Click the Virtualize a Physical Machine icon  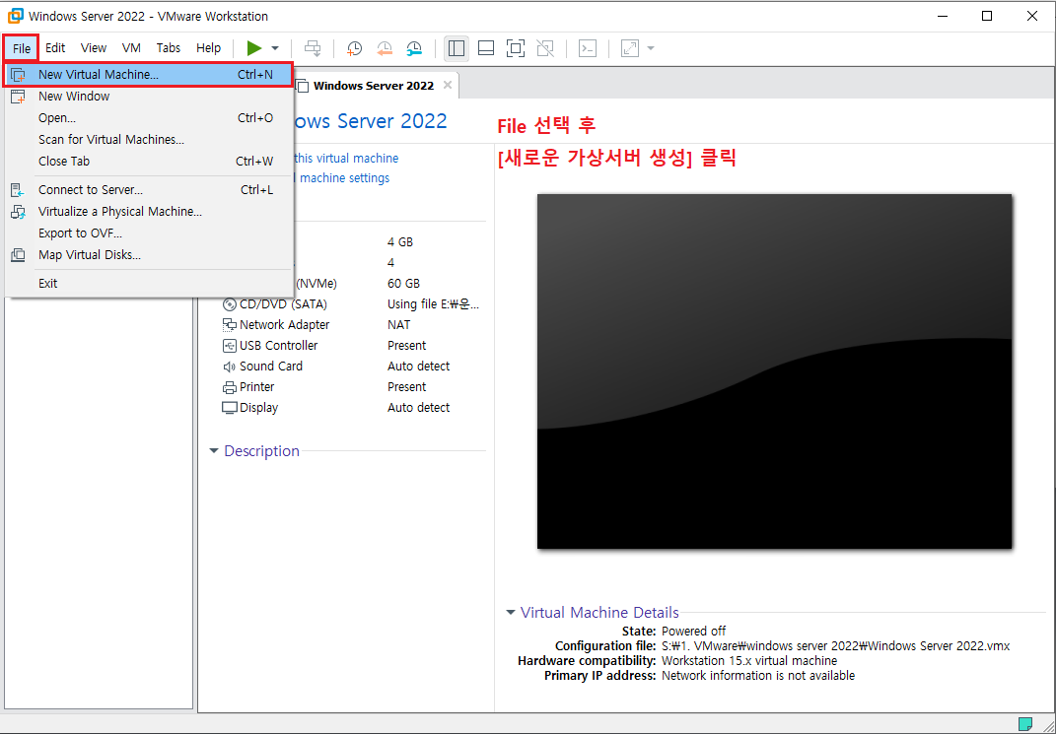tap(18, 211)
